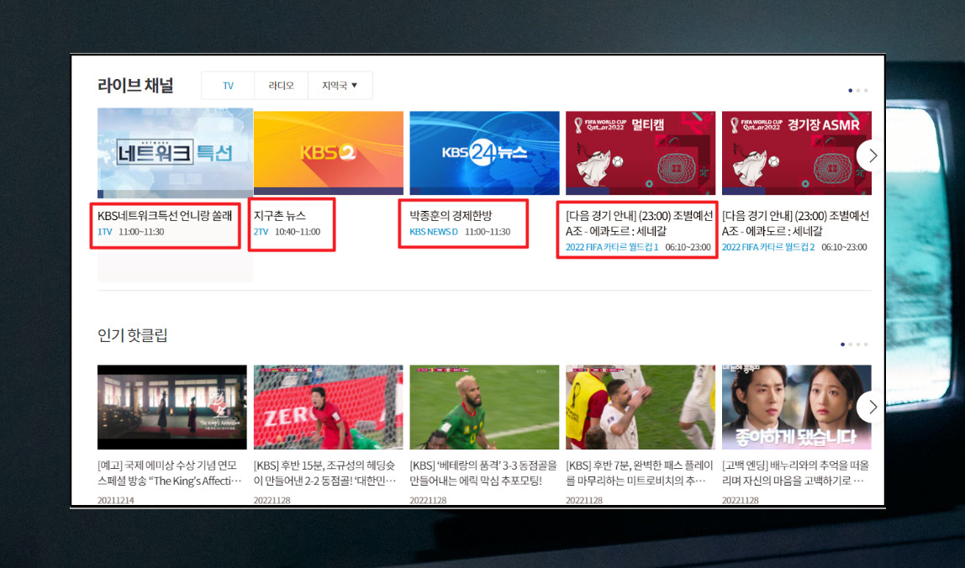Open the 후반 15분 조규성 clip title

tap(325, 473)
